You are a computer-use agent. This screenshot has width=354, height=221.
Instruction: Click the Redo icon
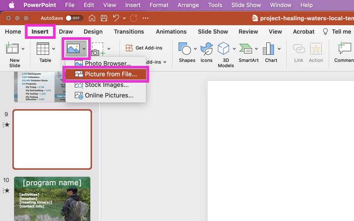coord(134,18)
